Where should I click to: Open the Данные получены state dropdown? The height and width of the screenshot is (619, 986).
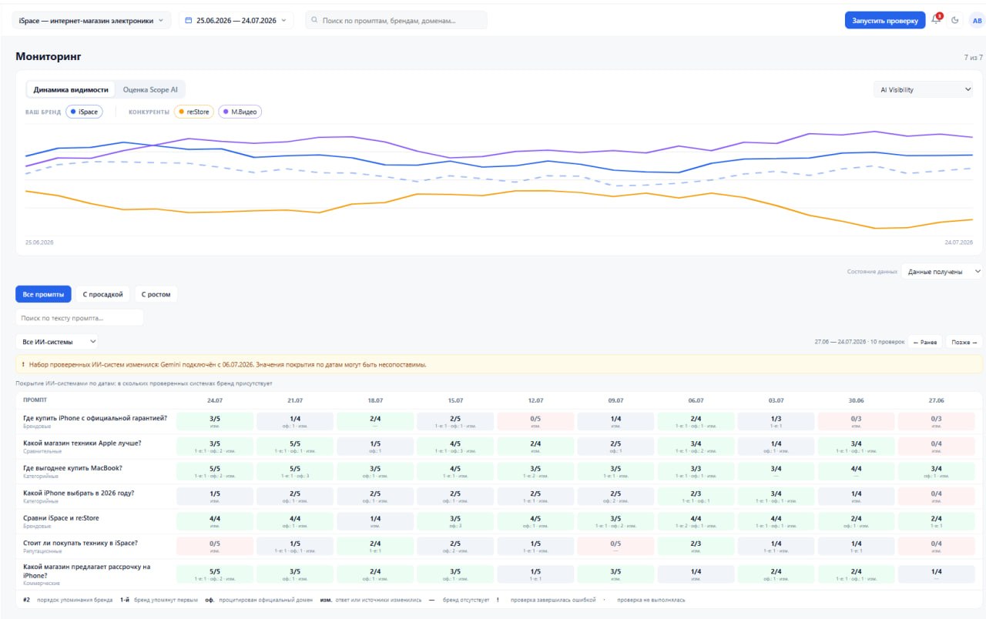942,271
